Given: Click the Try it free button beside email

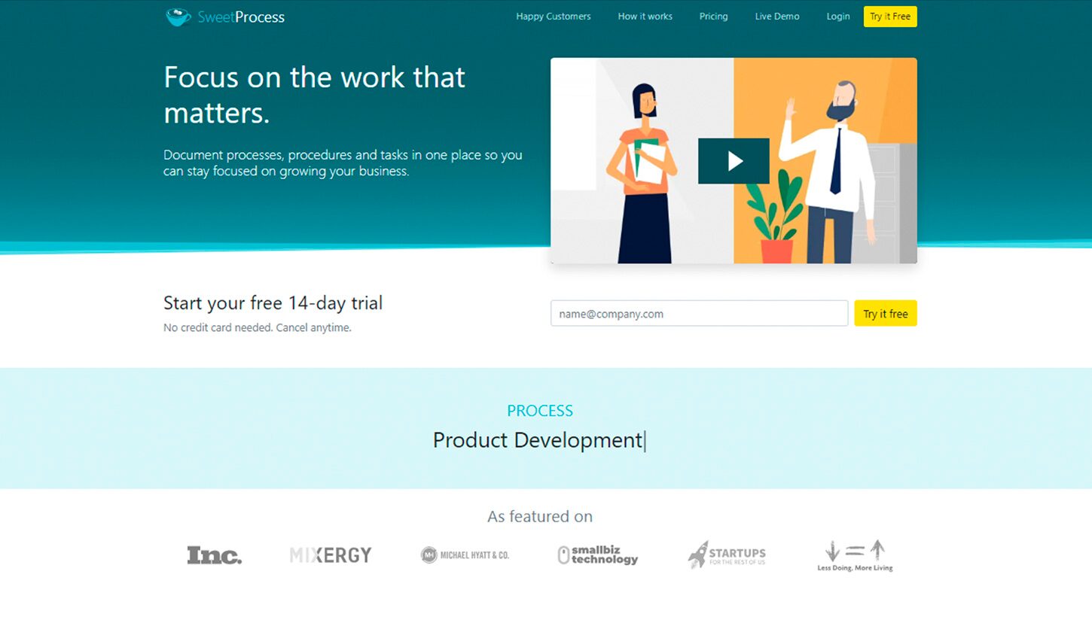Looking at the screenshot, I should coord(885,314).
